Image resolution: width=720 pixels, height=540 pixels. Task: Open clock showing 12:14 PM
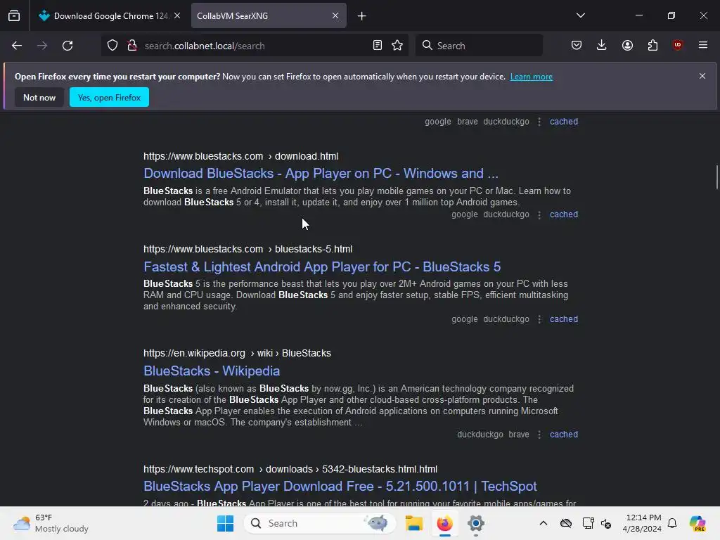(642, 523)
